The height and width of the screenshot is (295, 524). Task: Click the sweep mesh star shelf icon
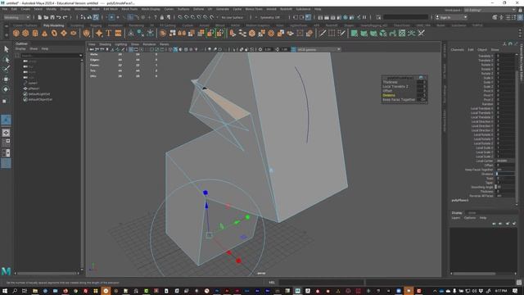click(x=99, y=33)
